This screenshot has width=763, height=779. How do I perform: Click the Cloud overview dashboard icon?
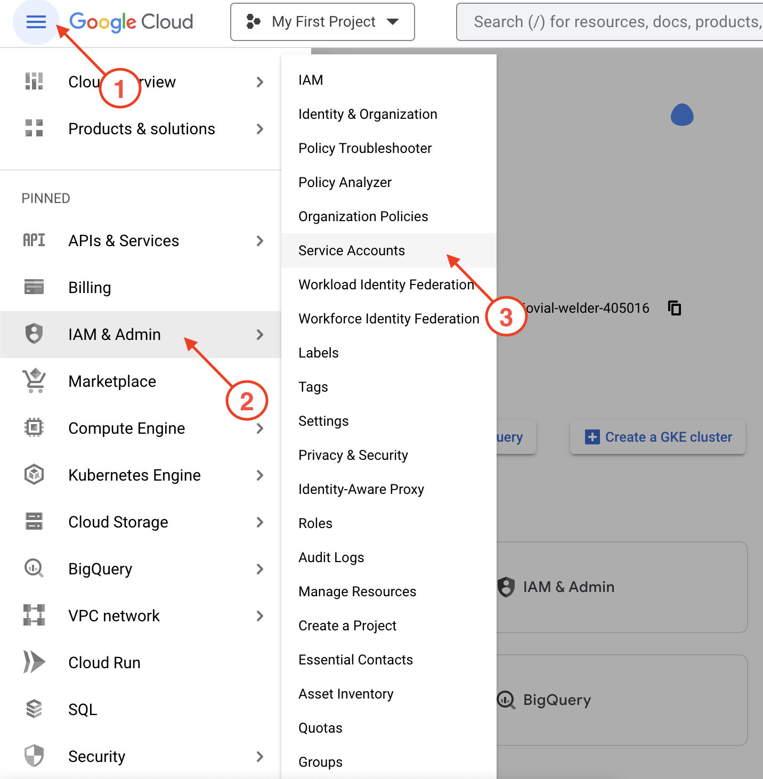34,82
